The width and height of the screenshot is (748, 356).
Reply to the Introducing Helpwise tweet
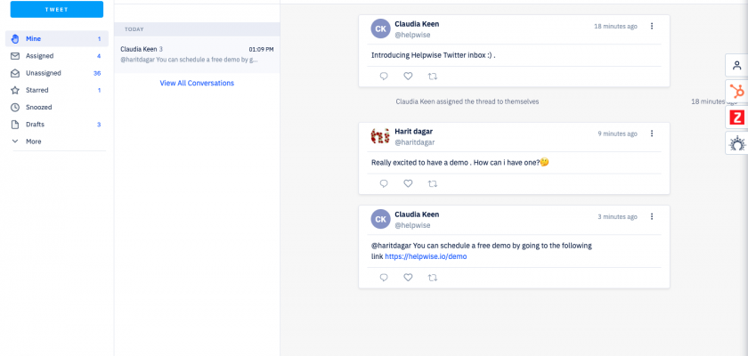(384, 77)
